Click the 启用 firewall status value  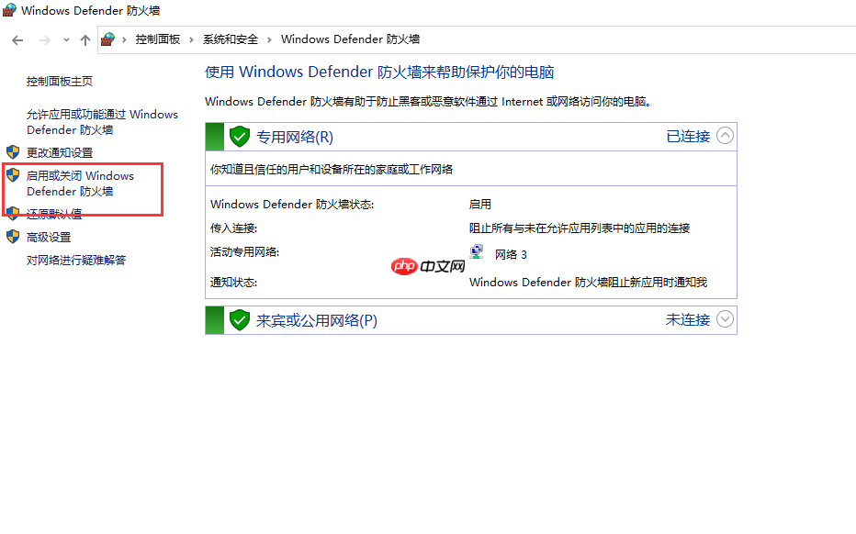click(x=480, y=204)
